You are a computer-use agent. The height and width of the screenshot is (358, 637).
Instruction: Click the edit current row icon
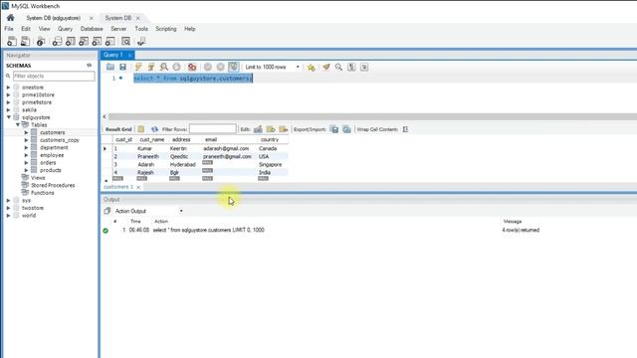(x=258, y=129)
